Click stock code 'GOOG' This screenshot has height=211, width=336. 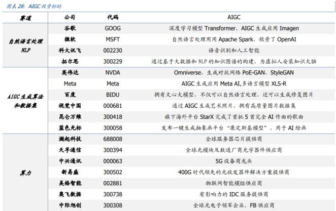(113, 28)
